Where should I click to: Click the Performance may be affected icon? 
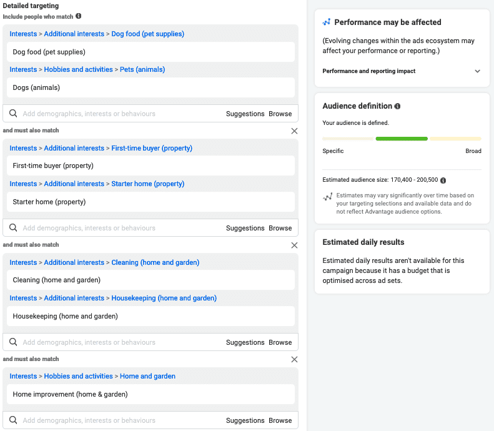(327, 22)
